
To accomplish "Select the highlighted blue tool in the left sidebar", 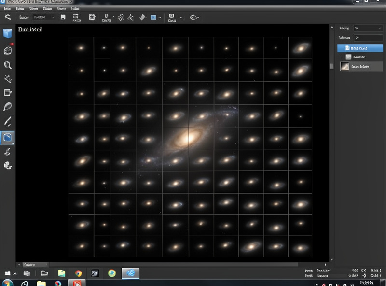I will point(8,137).
